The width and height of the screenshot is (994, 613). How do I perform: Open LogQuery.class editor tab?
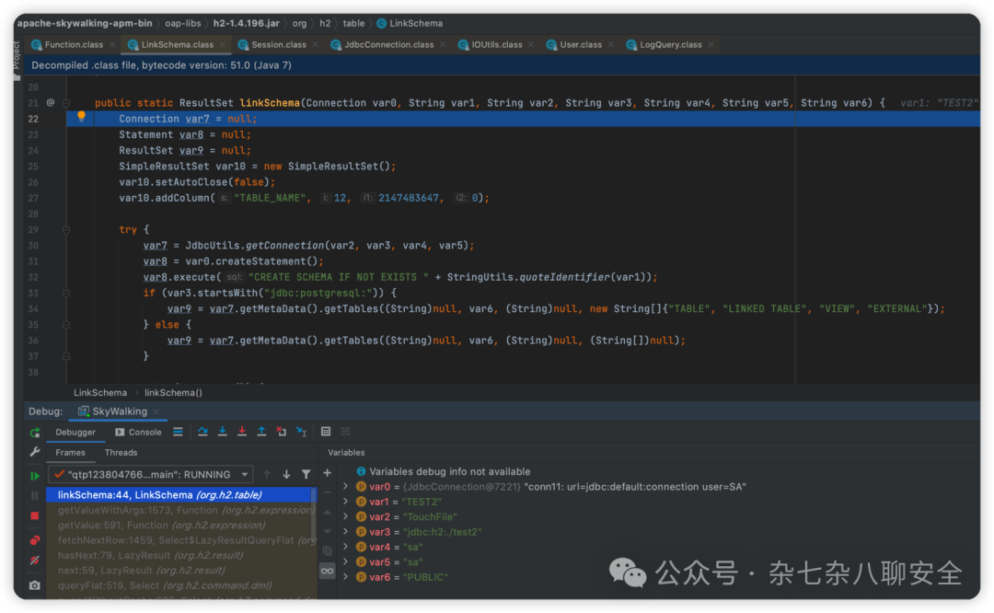(670, 44)
